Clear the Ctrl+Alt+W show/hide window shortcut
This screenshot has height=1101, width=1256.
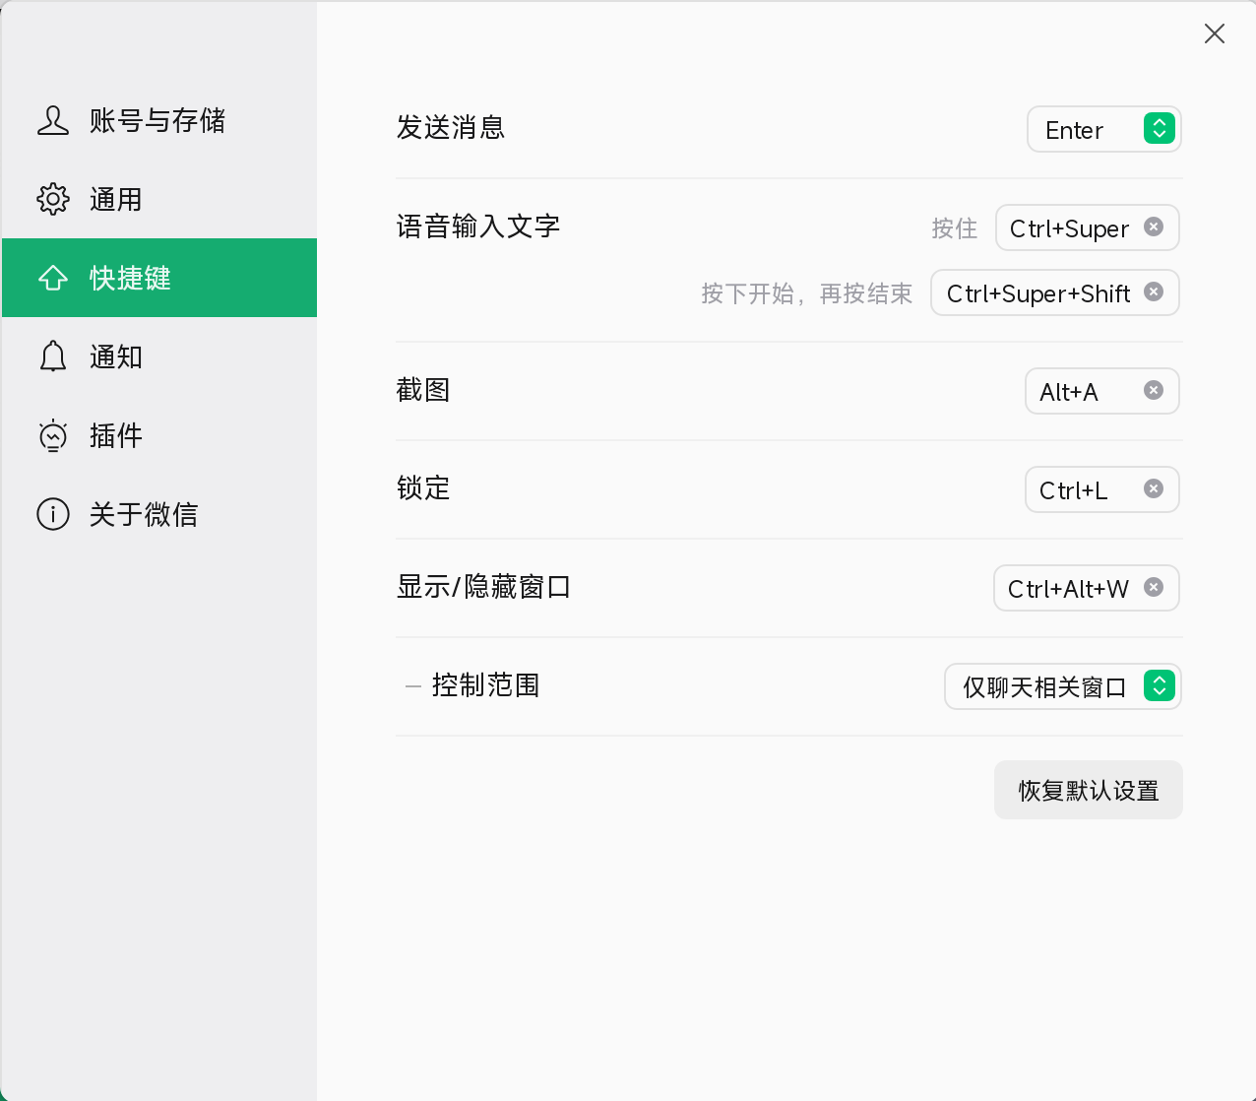pos(1154,588)
